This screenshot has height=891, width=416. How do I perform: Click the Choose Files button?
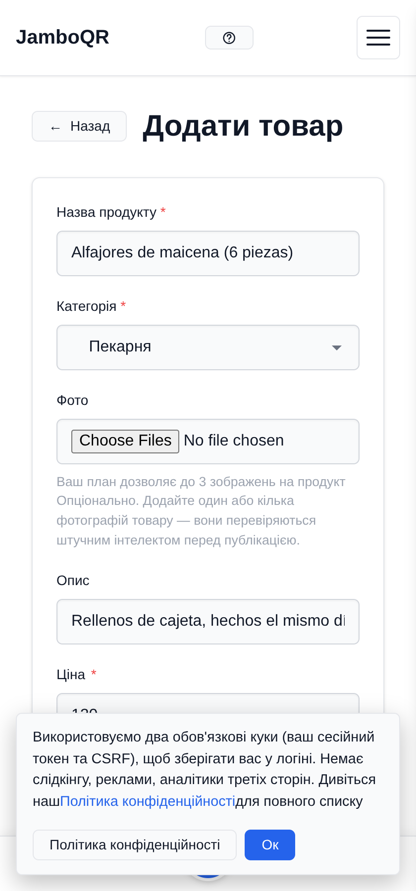[x=125, y=441]
